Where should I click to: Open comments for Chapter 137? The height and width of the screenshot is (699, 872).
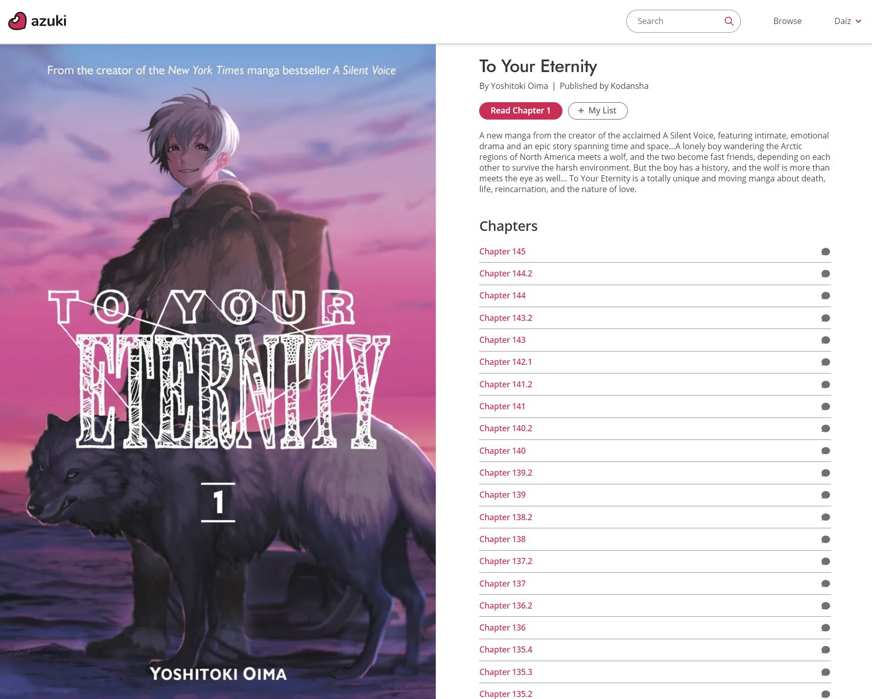click(x=826, y=584)
